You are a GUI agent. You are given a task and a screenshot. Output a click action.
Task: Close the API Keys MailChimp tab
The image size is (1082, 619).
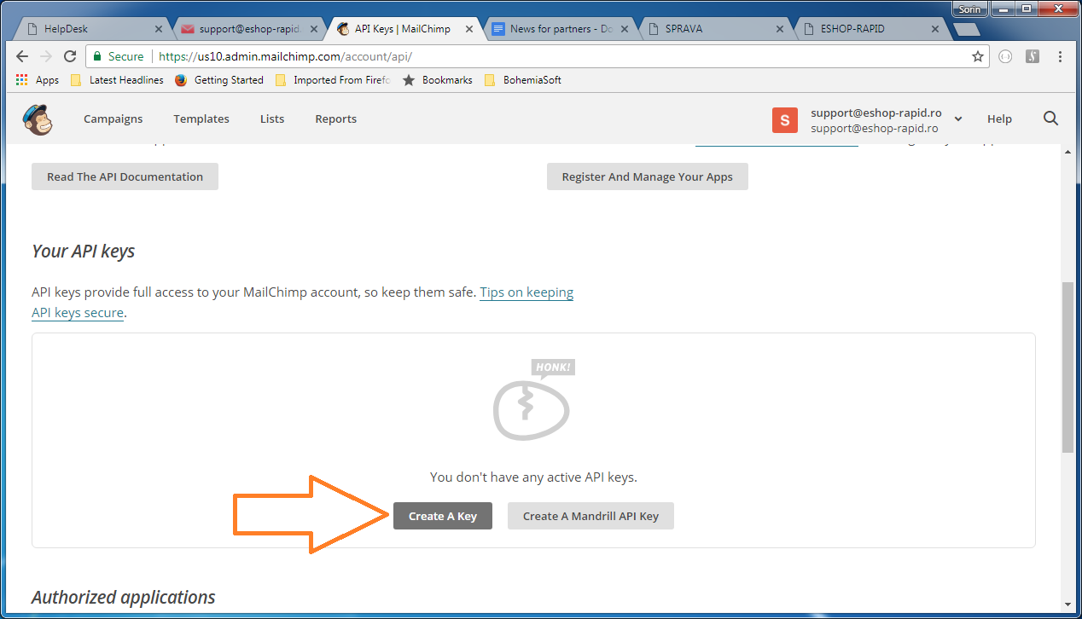click(468, 29)
